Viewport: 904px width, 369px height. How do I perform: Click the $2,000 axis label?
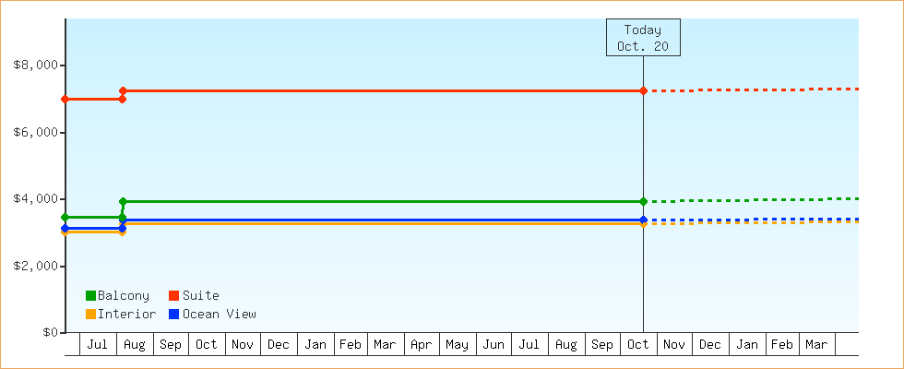[36, 266]
